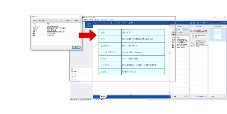Select the sheet tab at the bottom
The width and height of the screenshot is (227, 114).
(x=103, y=97)
